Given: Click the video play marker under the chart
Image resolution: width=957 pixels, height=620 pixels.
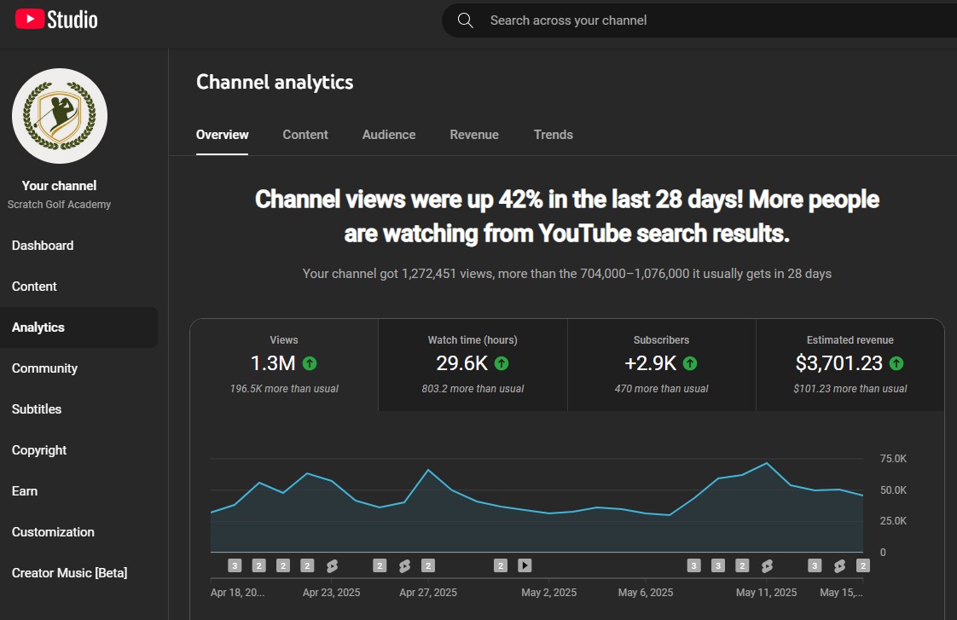Looking at the screenshot, I should [525, 565].
